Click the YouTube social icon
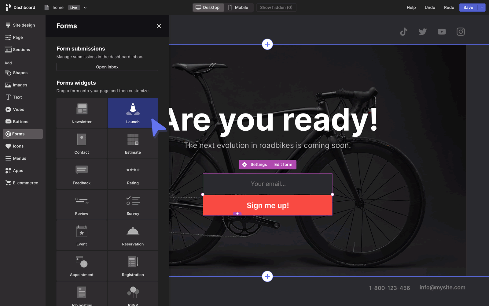Screen dimensions: 489x306 442,32
